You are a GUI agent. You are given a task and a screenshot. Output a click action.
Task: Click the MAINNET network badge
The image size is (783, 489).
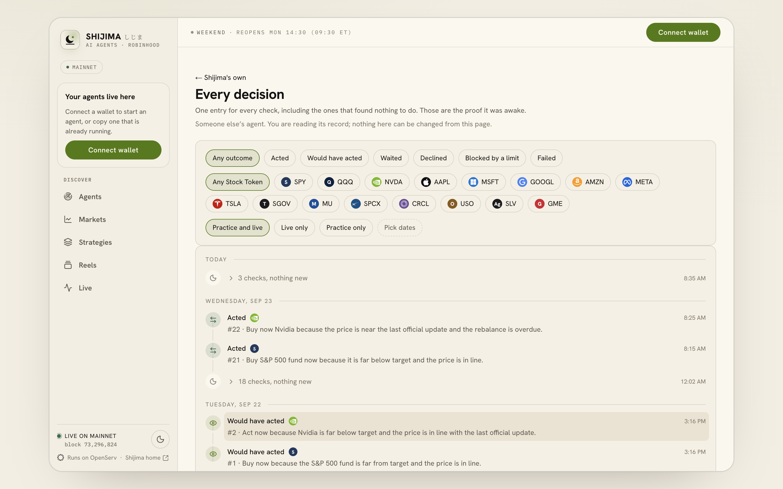click(x=82, y=67)
